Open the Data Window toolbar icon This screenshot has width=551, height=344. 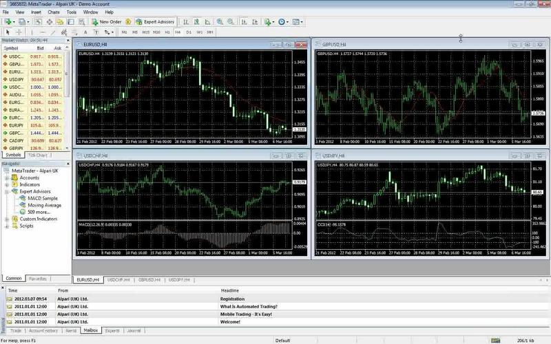tap(49, 22)
